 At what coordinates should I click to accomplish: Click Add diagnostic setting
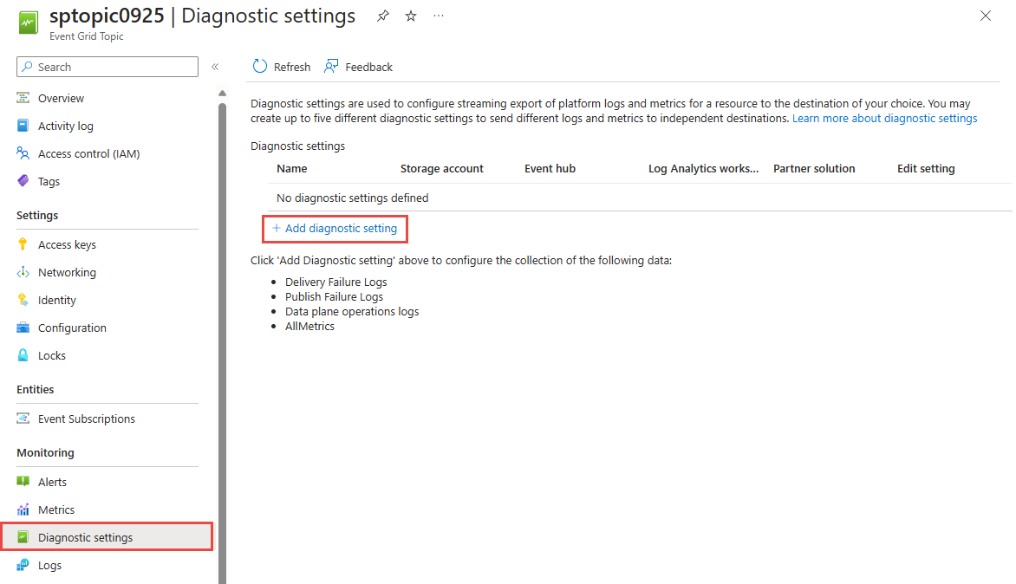point(335,228)
